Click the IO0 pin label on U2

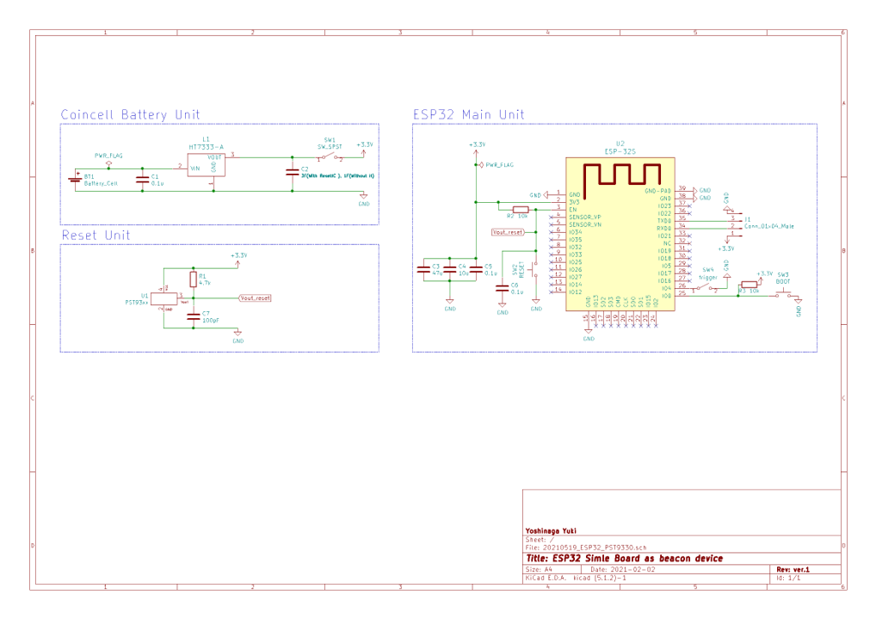[667, 296]
